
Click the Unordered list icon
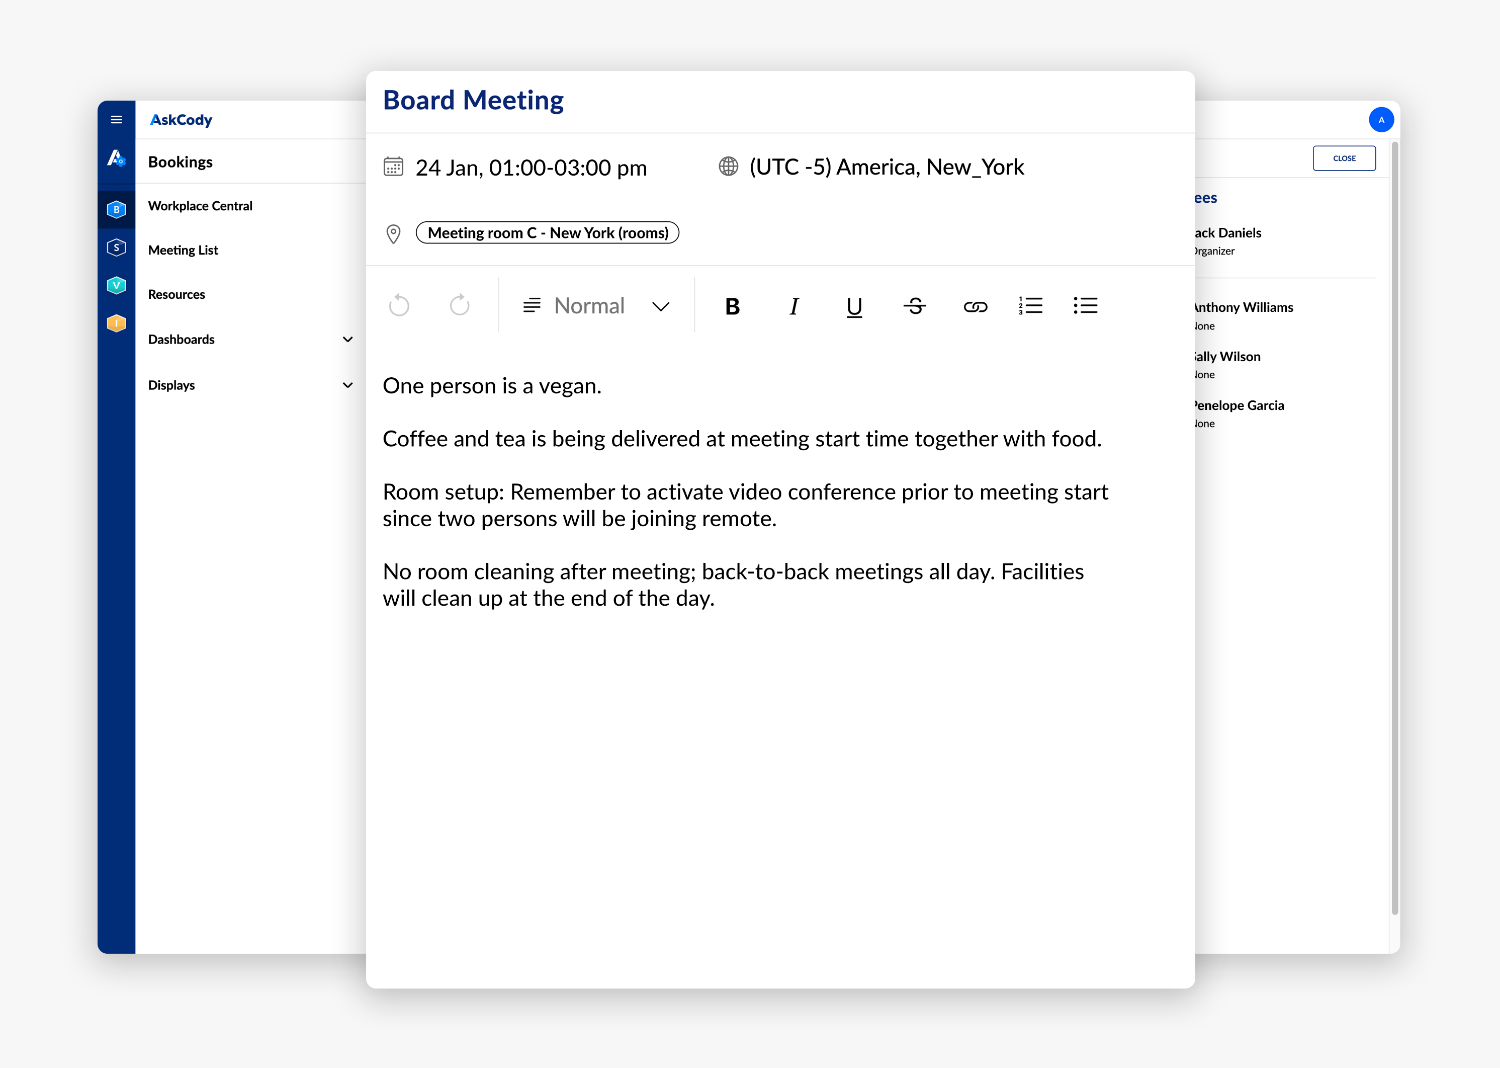click(x=1086, y=306)
